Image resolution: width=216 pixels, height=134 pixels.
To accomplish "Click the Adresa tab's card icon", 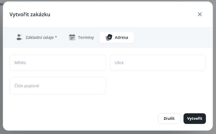I will click(x=109, y=37).
